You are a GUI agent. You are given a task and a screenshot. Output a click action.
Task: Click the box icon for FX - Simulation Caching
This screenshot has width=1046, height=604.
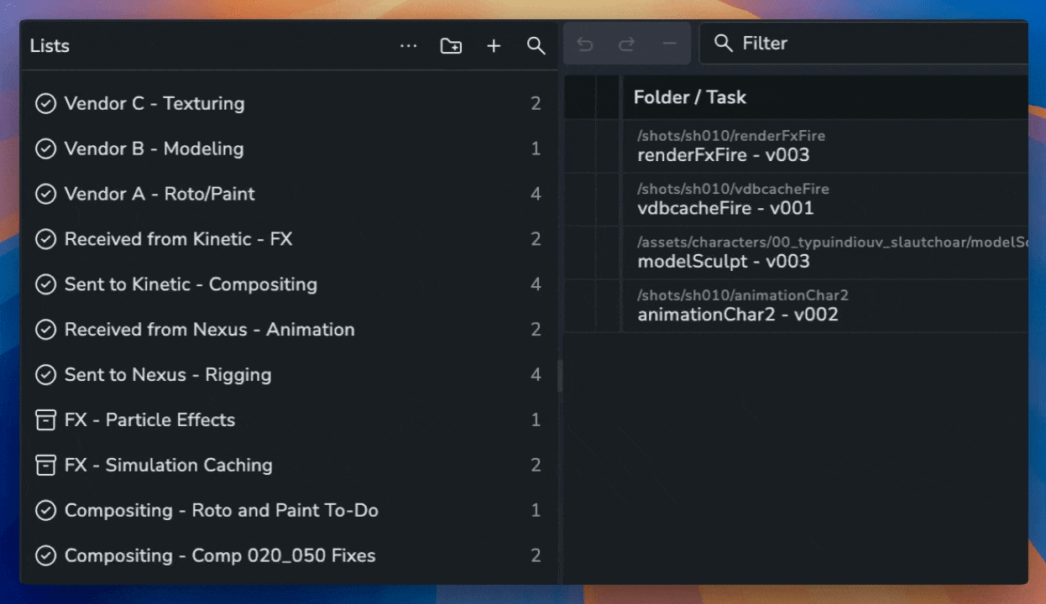coord(45,466)
